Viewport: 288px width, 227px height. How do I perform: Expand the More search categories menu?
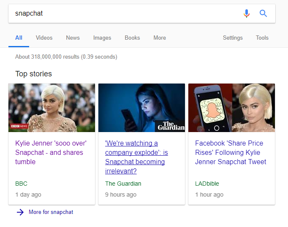point(160,38)
